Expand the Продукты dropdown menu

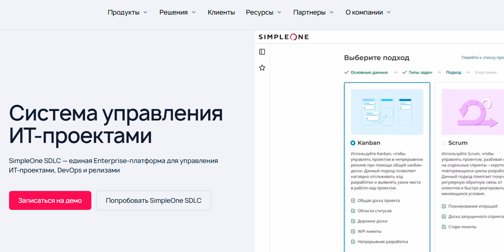click(128, 12)
